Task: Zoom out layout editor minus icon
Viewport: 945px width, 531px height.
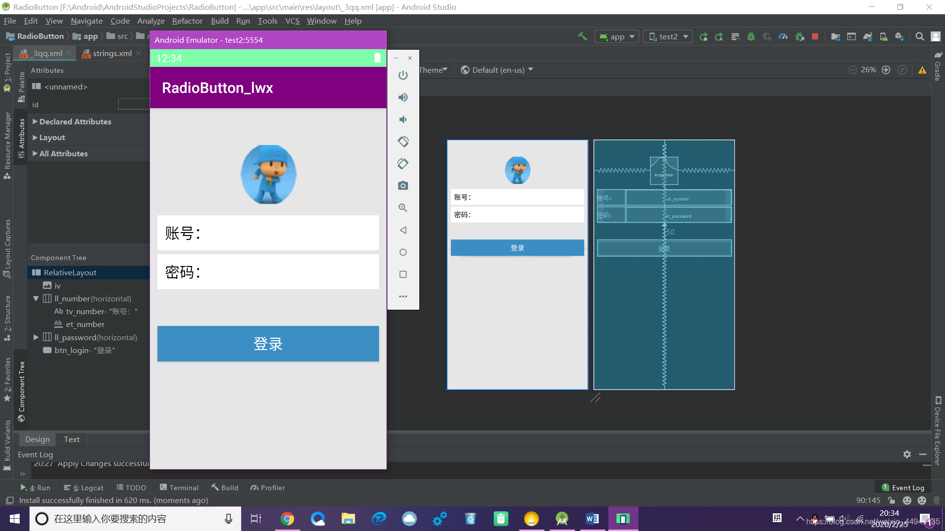Action: 853,70
